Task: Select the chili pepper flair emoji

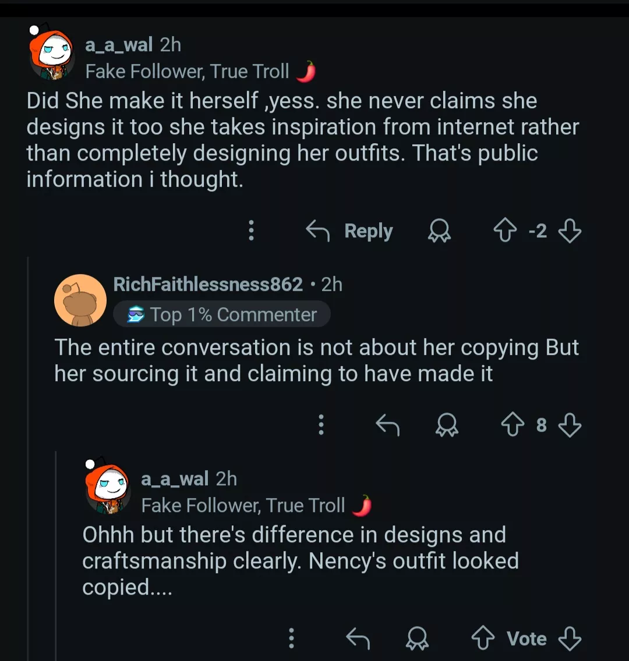Action: tap(307, 70)
